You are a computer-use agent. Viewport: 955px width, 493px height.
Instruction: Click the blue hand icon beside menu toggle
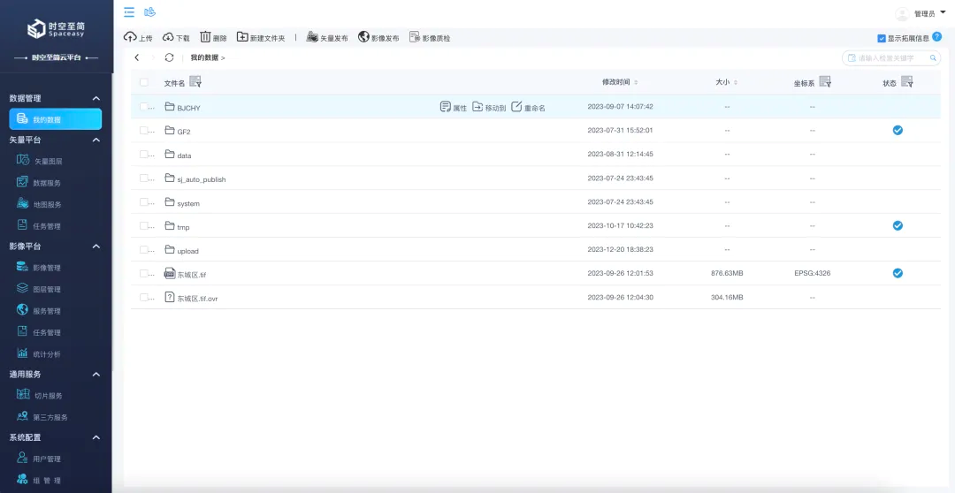[149, 11]
